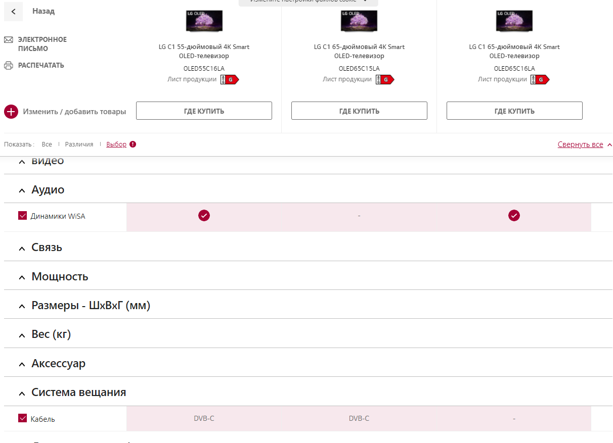Open energy label icon for OLED65C15LA
The image size is (613, 443).
(x=385, y=79)
